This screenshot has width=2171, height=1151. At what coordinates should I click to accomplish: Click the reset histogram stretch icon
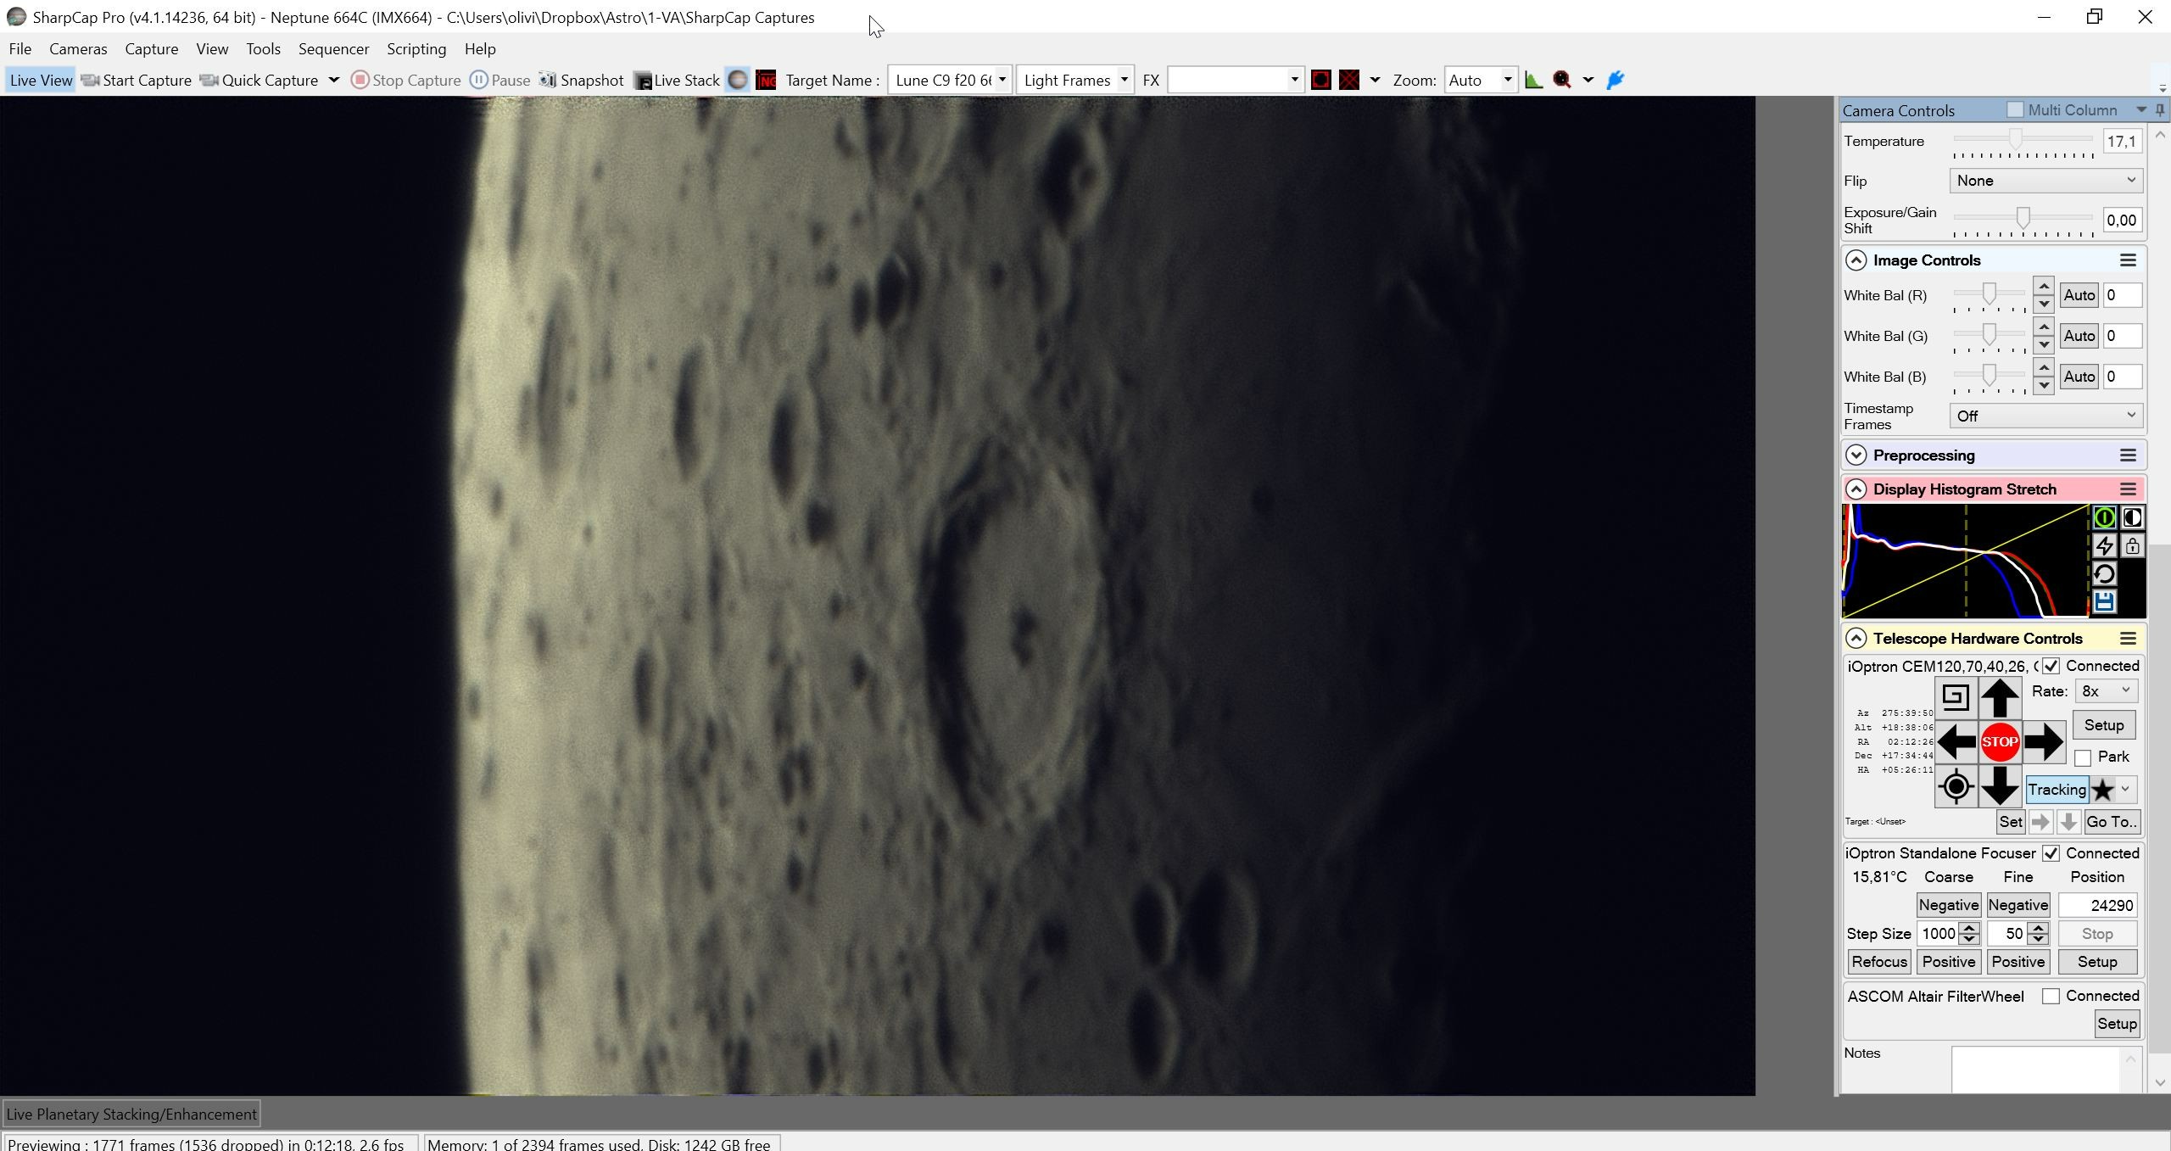(2104, 573)
